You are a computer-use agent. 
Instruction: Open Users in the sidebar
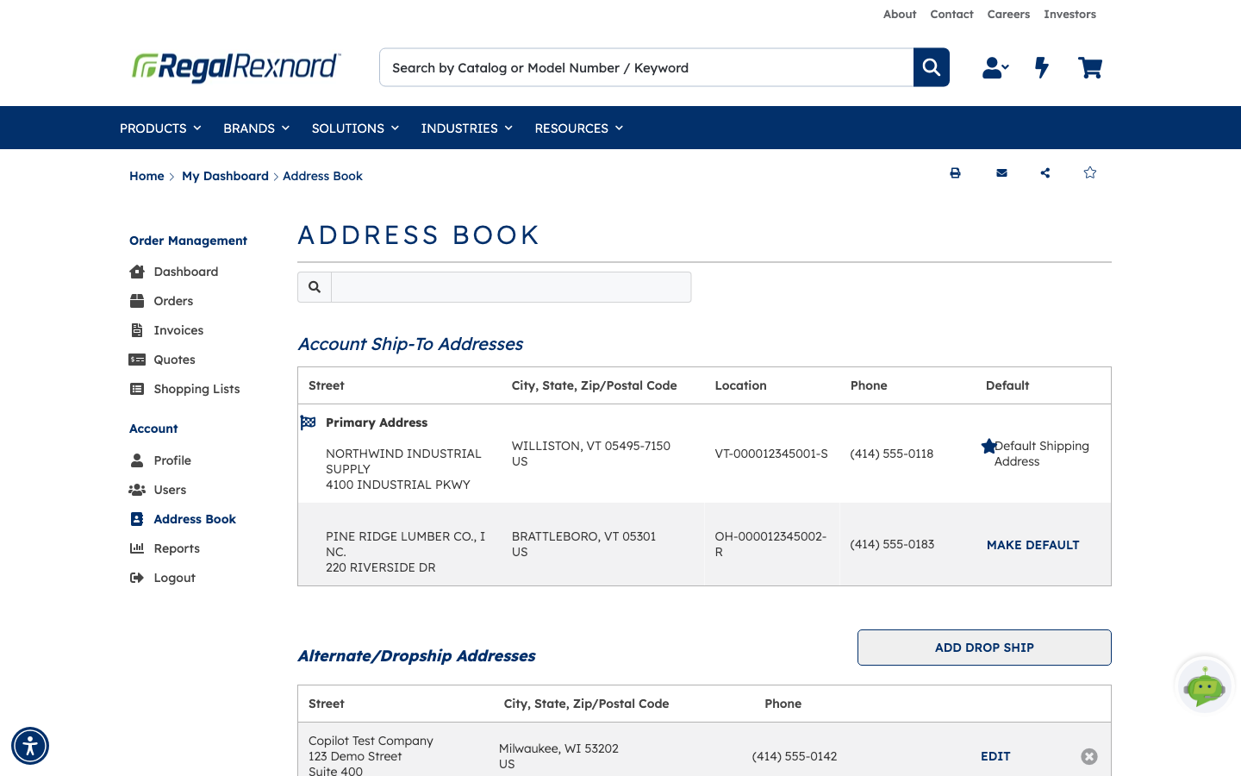point(158,490)
